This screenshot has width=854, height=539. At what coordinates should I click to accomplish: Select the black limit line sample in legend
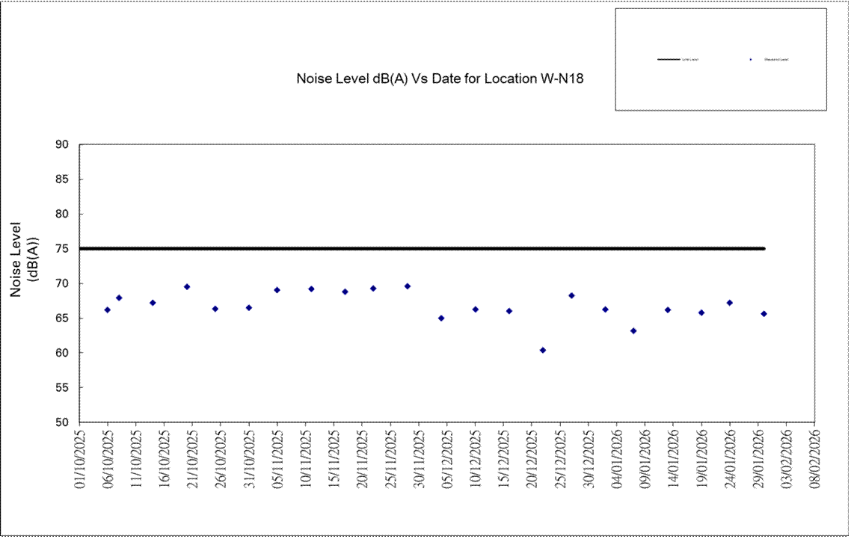[668, 60]
